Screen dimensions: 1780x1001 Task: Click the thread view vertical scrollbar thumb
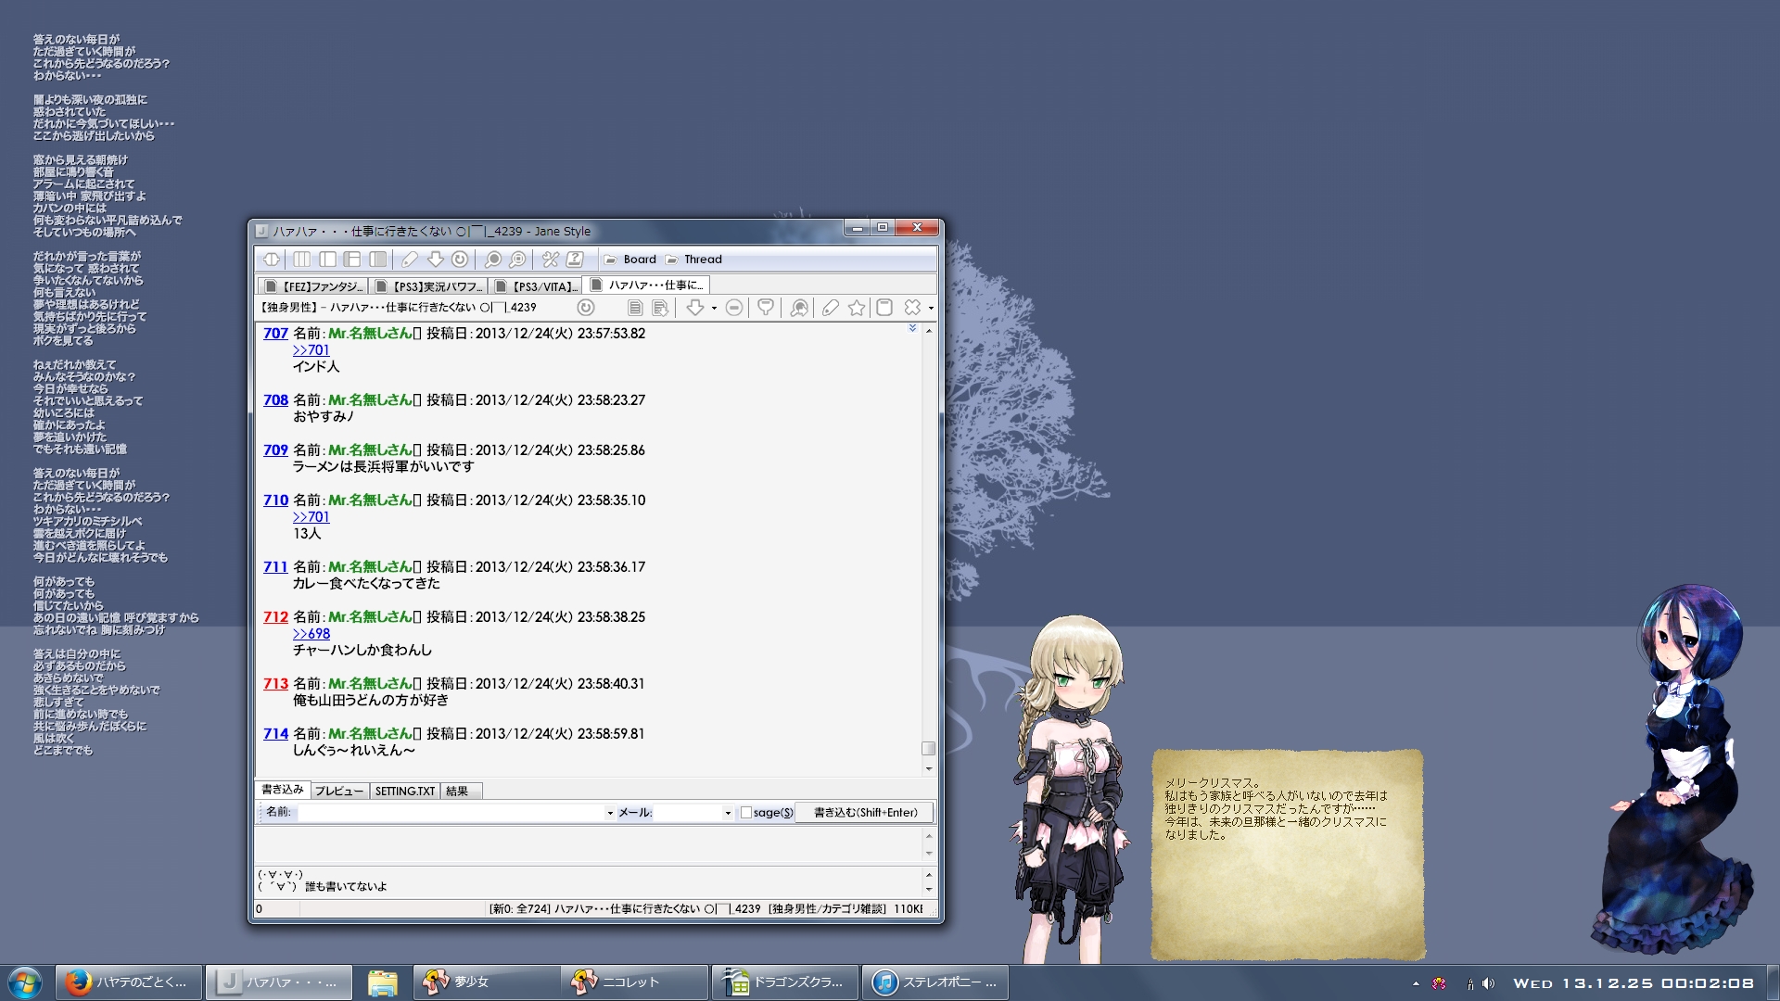(928, 748)
